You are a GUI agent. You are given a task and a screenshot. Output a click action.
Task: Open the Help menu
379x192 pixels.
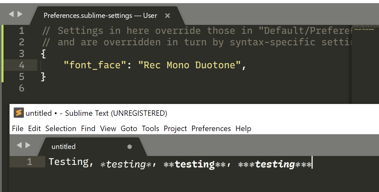[243, 129]
